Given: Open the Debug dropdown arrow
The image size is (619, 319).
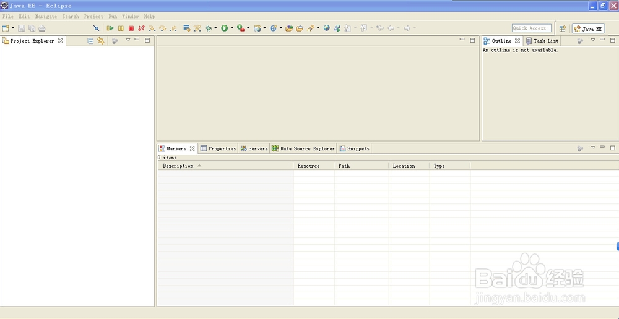Looking at the screenshot, I should (x=215, y=28).
